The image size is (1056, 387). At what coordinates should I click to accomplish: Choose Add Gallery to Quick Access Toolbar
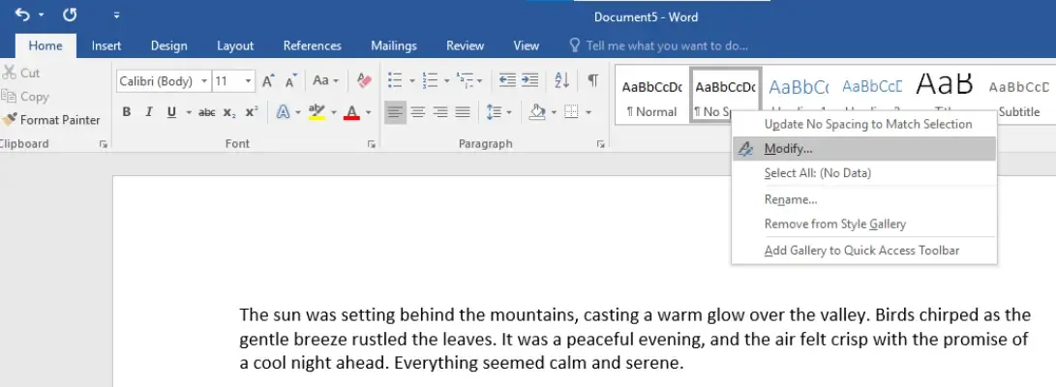864,251
